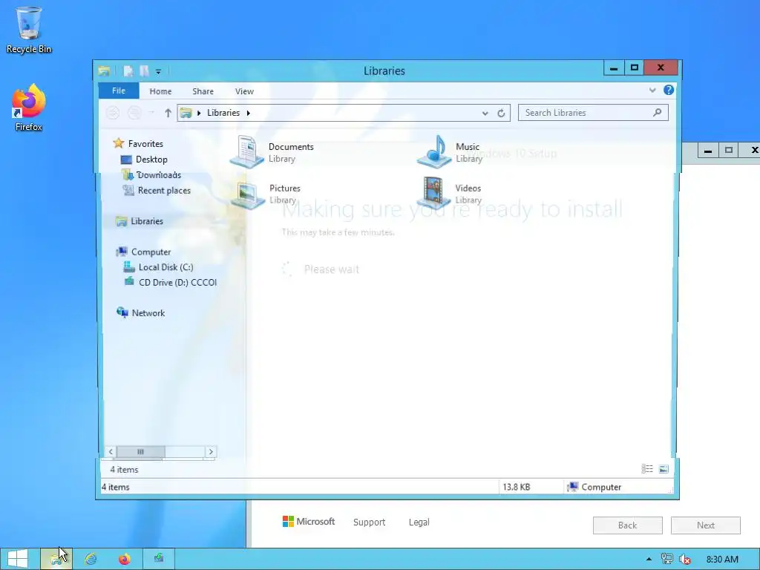Select Desktop in the navigation pane

pyautogui.click(x=144, y=160)
